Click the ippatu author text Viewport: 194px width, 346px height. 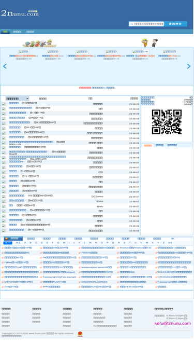[100, 206]
